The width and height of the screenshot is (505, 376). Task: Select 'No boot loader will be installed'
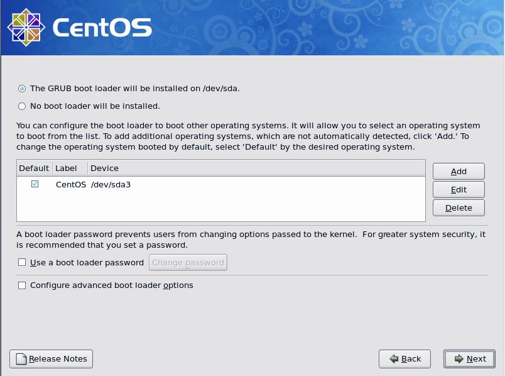coord(22,106)
